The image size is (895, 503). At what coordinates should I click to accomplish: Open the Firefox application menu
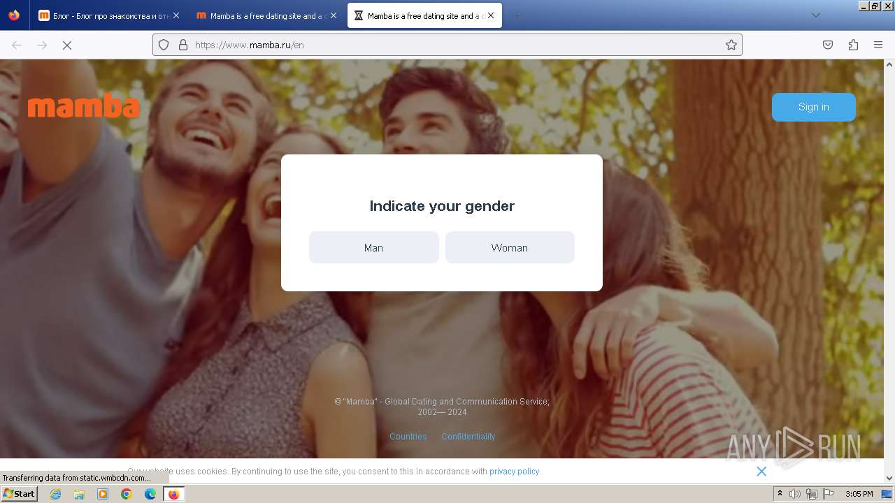(878, 45)
